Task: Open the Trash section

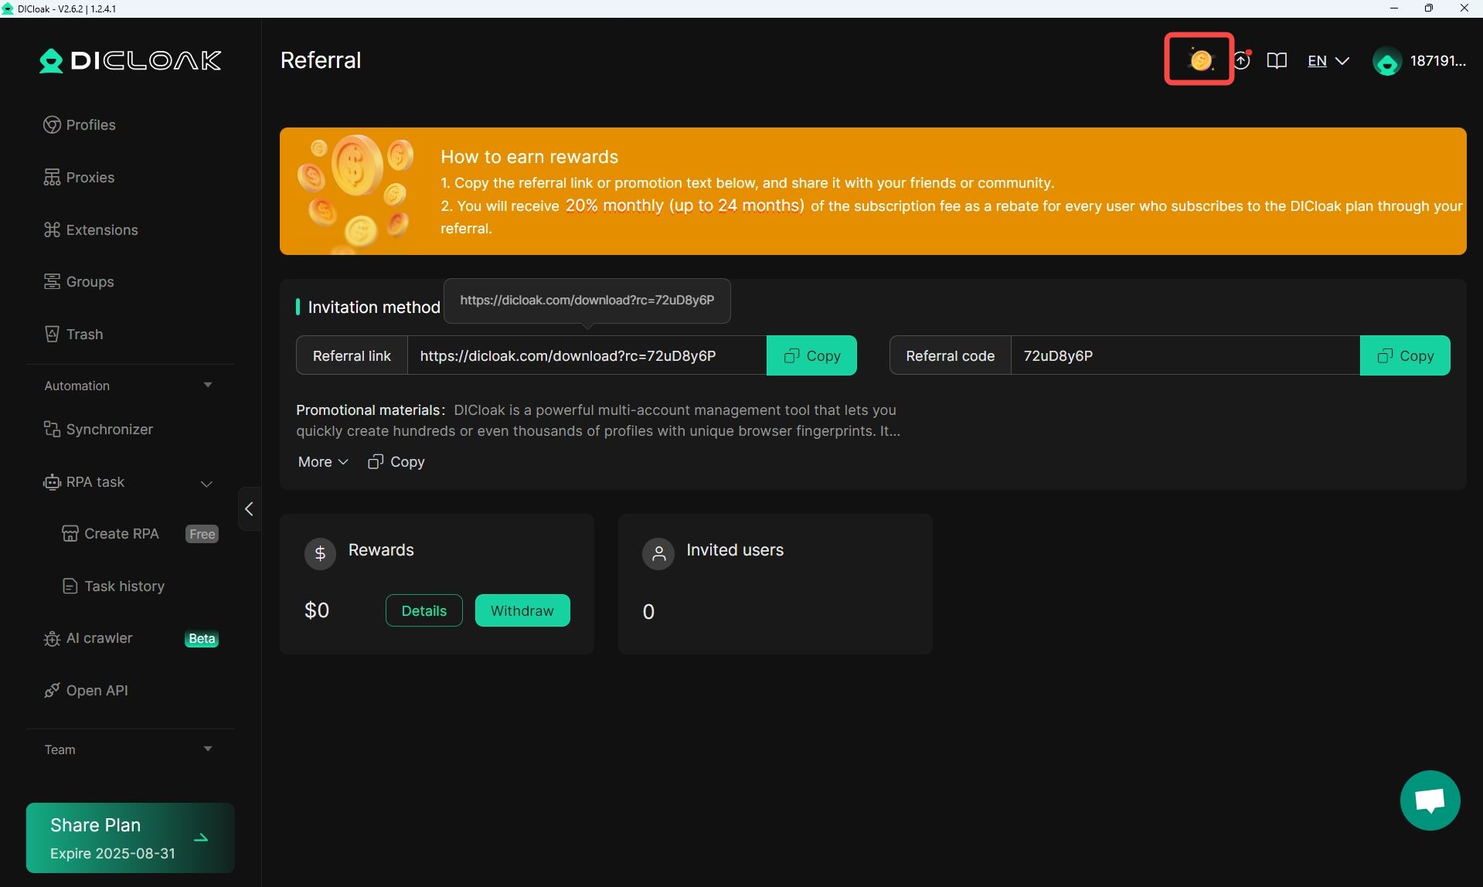Action: (84, 335)
